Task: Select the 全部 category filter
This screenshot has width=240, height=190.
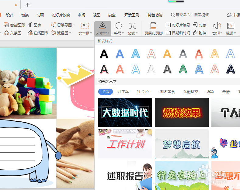Action: point(106,92)
